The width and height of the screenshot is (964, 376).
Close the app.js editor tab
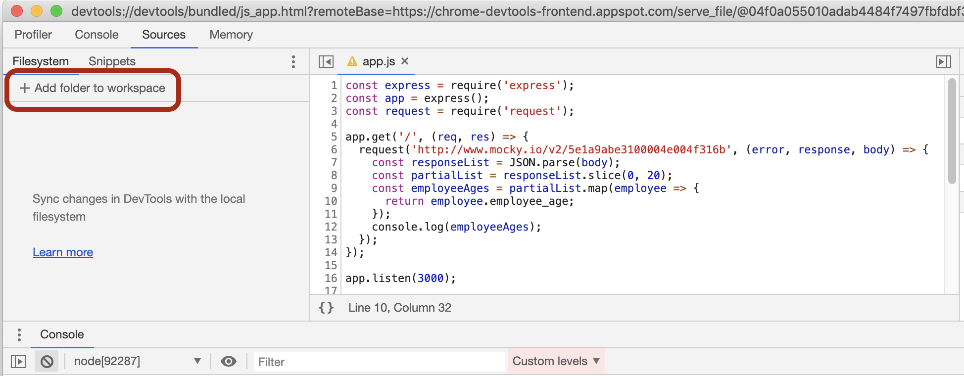click(x=405, y=61)
